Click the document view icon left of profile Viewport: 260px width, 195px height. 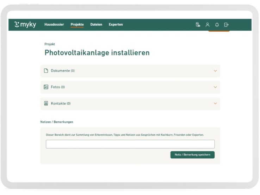pos(198,25)
